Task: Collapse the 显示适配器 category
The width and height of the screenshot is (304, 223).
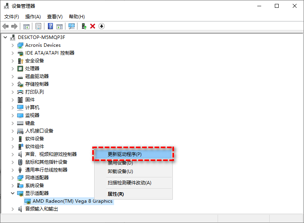Action: (13, 193)
